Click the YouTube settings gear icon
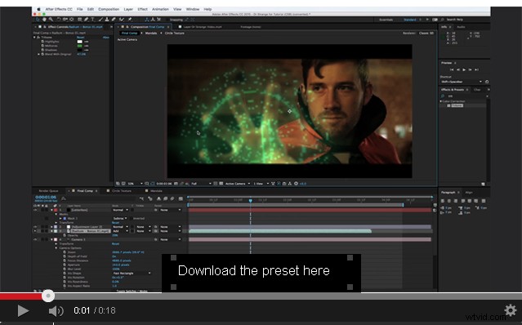522x325 pixels. tap(511, 310)
